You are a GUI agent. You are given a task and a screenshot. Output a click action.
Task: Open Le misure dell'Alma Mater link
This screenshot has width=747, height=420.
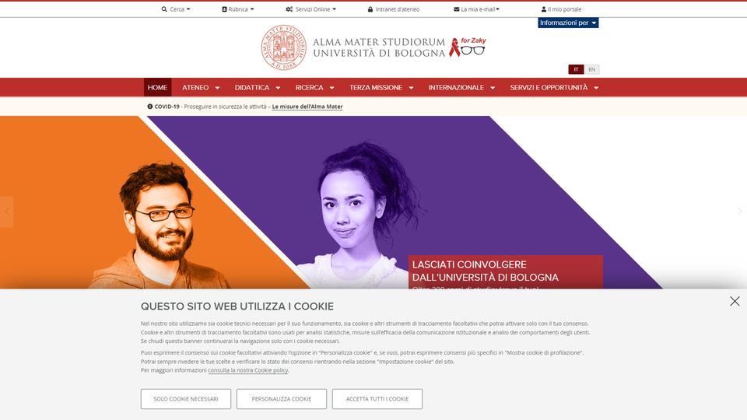tap(307, 107)
